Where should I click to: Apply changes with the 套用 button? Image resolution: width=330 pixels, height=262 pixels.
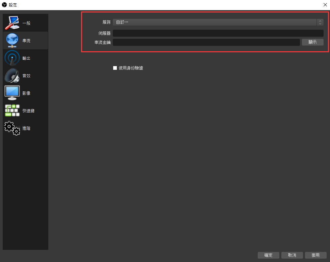tap(315, 255)
